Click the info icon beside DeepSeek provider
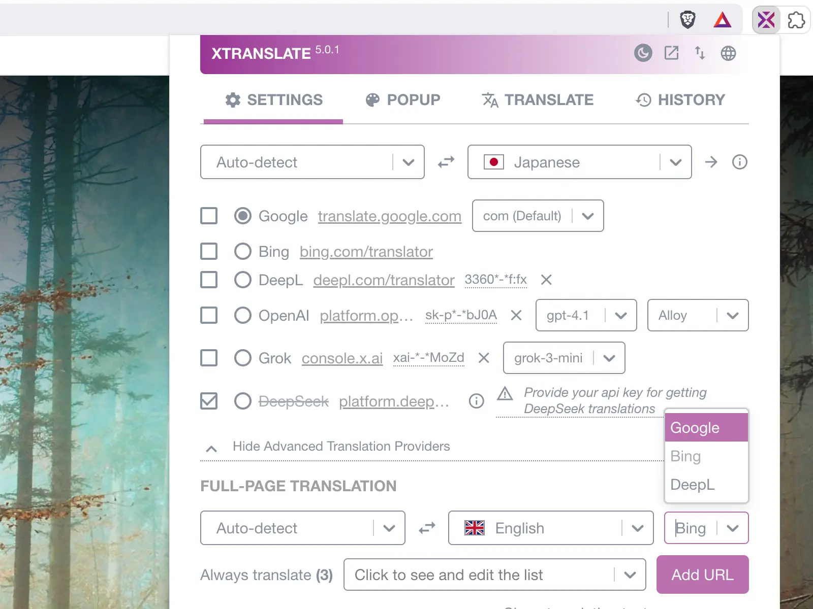Viewport: 813px width, 609px height. coord(476,401)
